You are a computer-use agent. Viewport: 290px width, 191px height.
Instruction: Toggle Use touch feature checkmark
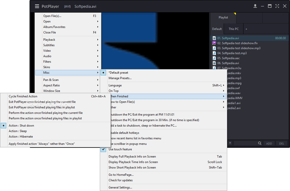click(163, 149)
